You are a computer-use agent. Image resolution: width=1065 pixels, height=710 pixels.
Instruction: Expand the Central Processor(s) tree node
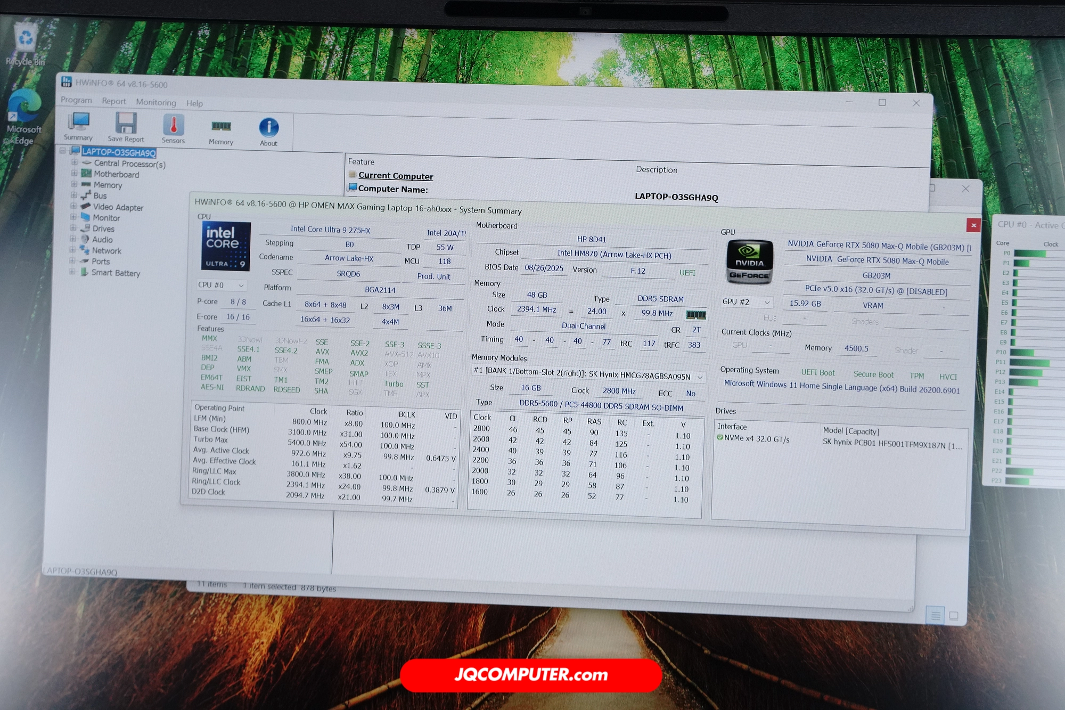click(75, 162)
